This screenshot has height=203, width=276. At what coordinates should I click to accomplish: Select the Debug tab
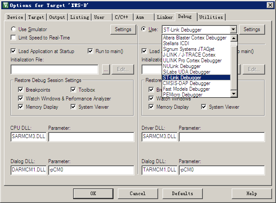pyautogui.click(x=186, y=17)
